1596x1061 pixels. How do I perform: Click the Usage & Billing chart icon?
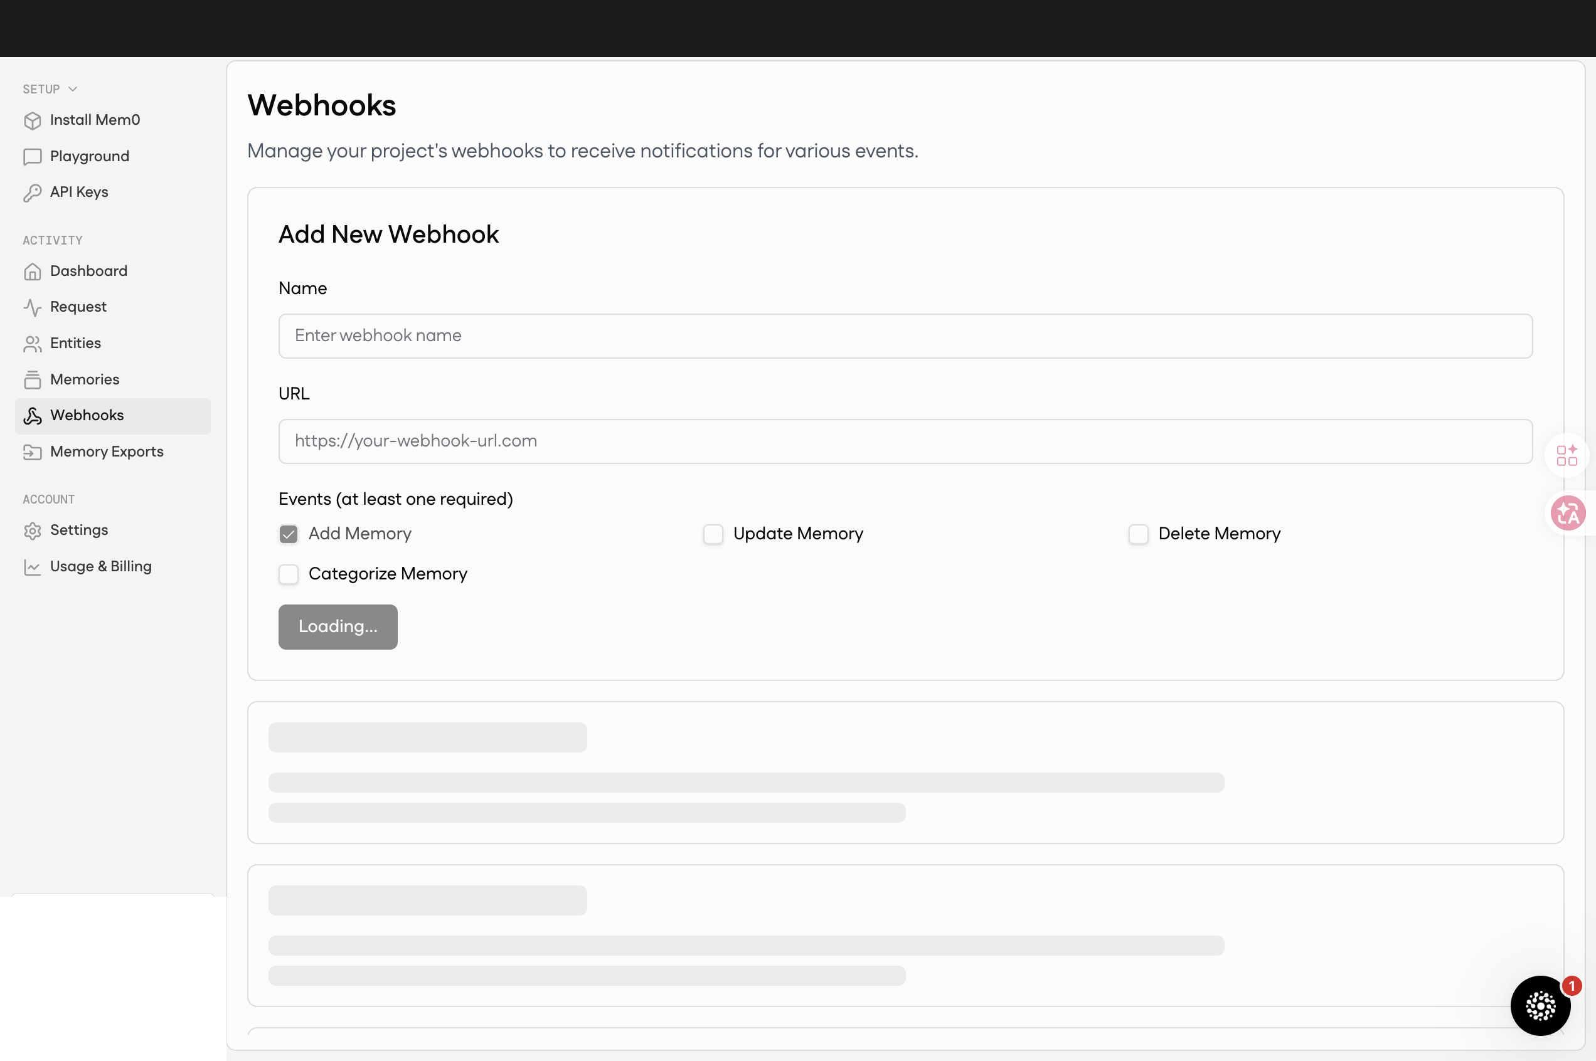click(33, 567)
